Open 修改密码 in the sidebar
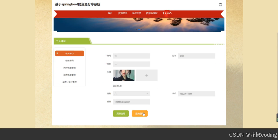The width and height of the screenshot is (278, 140). tap(69, 60)
